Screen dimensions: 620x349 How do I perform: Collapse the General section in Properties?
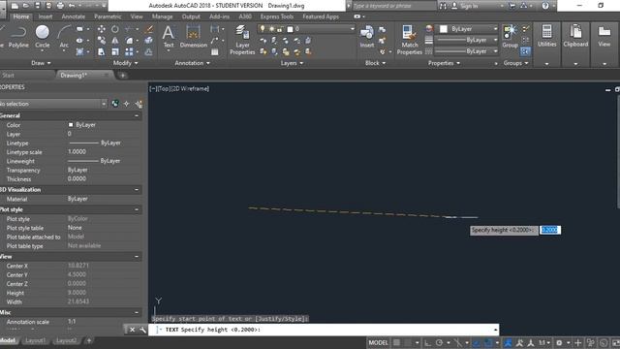(x=137, y=115)
